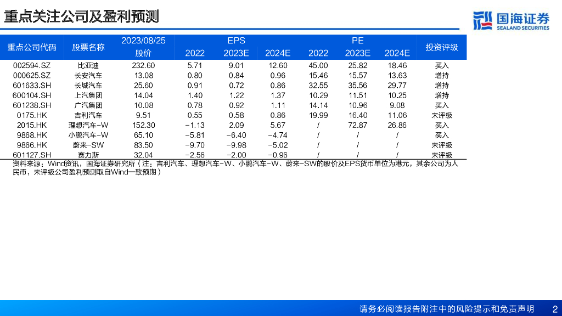Screen dimensions: 562x316
Task: Select the 广汽集团 name cell
Action: tap(88, 106)
